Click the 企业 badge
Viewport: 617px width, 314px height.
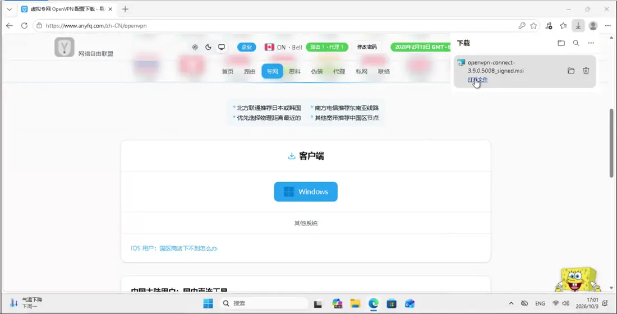(247, 47)
